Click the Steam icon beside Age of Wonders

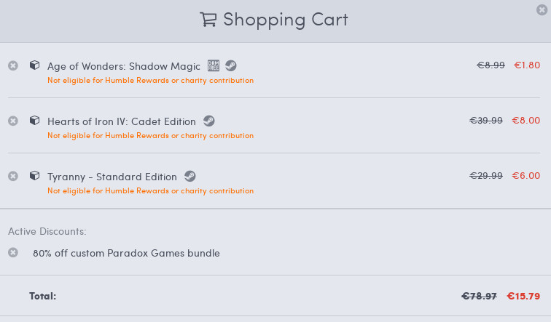tap(231, 65)
